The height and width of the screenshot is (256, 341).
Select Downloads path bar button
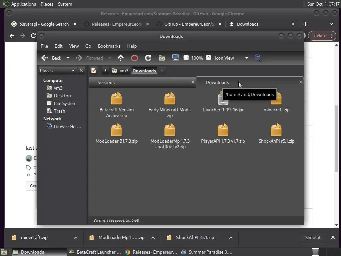click(x=144, y=71)
